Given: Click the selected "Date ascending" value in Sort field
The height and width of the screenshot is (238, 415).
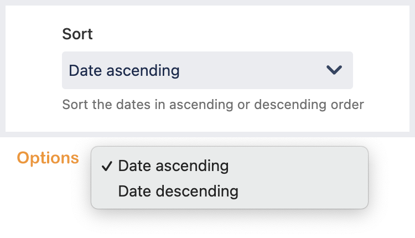Looking at the screenshot, I should coord(124,71).
